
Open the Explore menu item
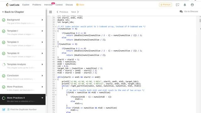(x=26, y=5)
